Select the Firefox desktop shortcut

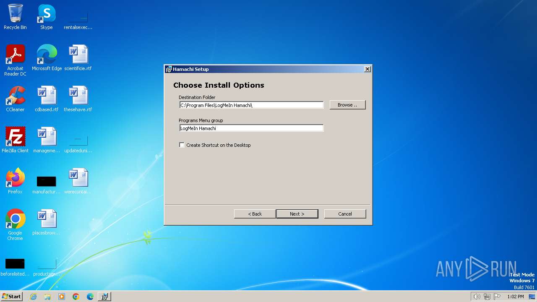[15, 181]
